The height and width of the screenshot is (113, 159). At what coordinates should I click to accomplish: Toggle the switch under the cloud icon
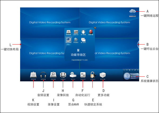click(132, 16)
